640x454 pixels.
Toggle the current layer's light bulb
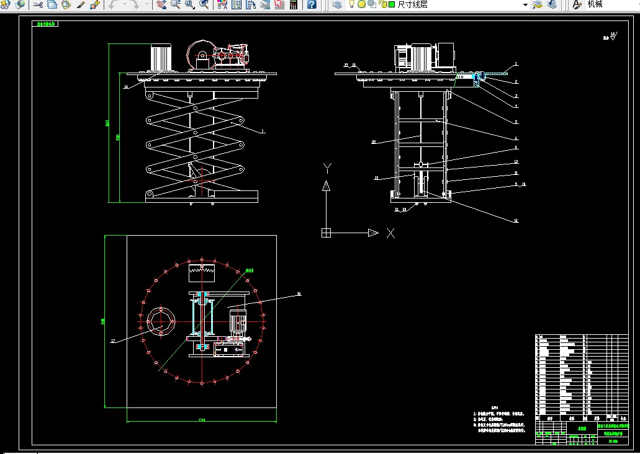click(351, 4)
